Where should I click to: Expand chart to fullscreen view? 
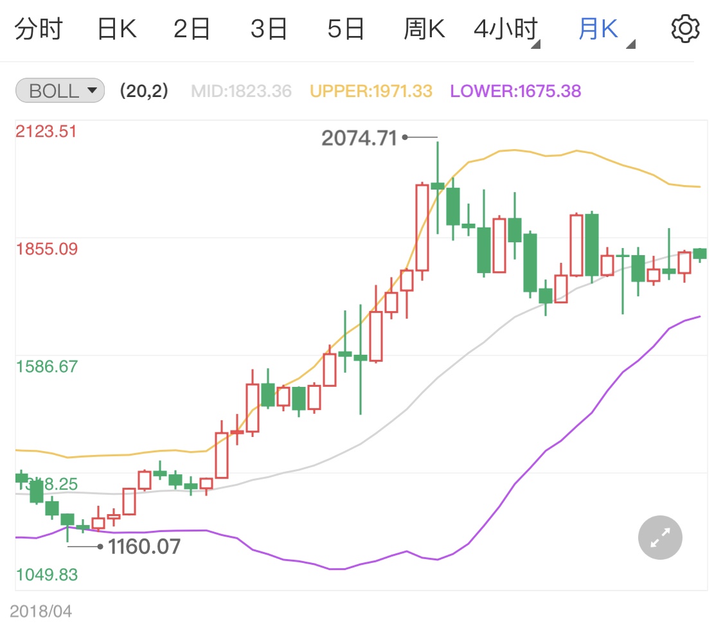pyautogui.click(x=659, y=537)
